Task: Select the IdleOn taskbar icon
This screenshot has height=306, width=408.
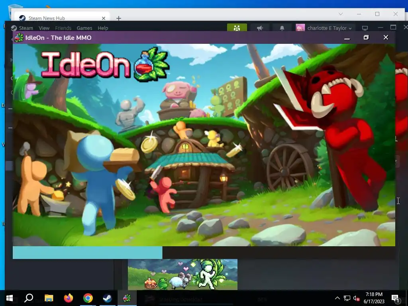Action: point(127,298)
